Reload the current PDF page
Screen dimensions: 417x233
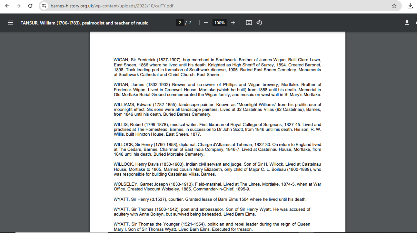click(x=30, y=6)
